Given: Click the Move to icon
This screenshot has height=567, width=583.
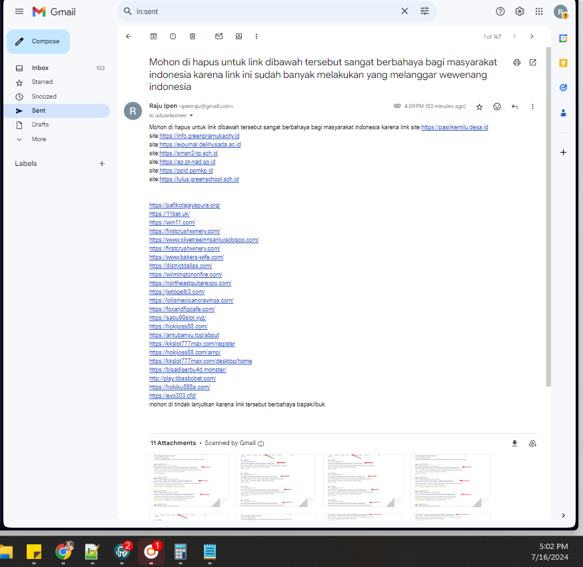Looking at the screenshot, I should pos(239,37).
